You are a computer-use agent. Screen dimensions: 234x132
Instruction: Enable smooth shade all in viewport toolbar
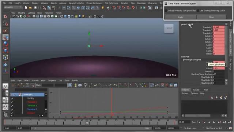click(65, 16)
